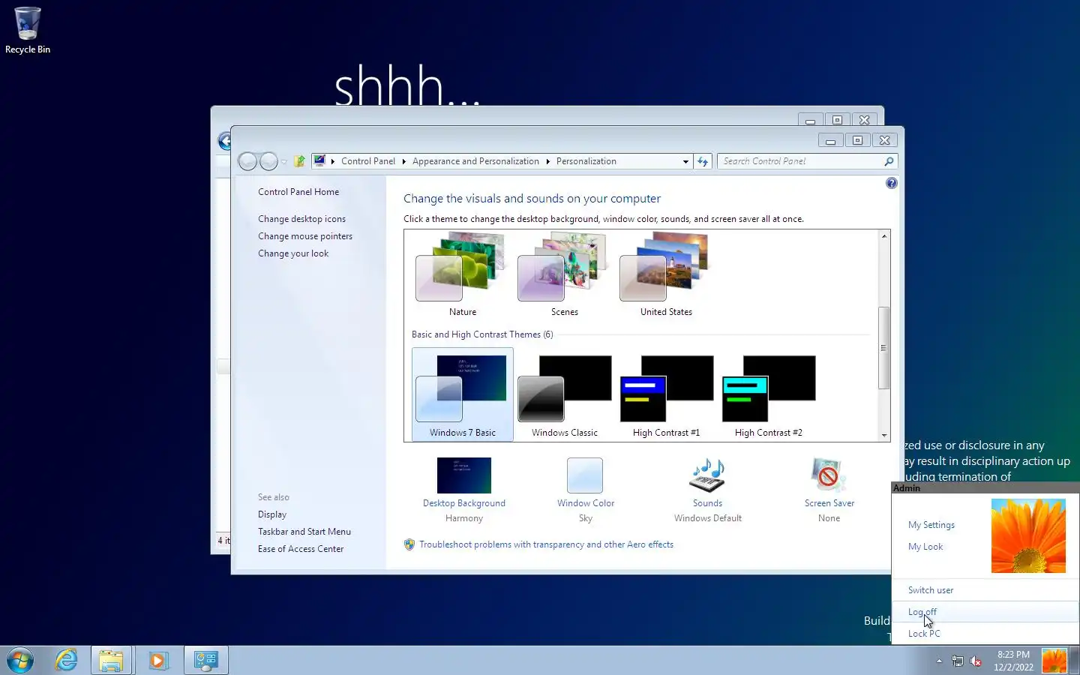Open Change desktop icons link
Image resolution: width=1080 pixels, height=675 pixels.
tap(301, 219)
